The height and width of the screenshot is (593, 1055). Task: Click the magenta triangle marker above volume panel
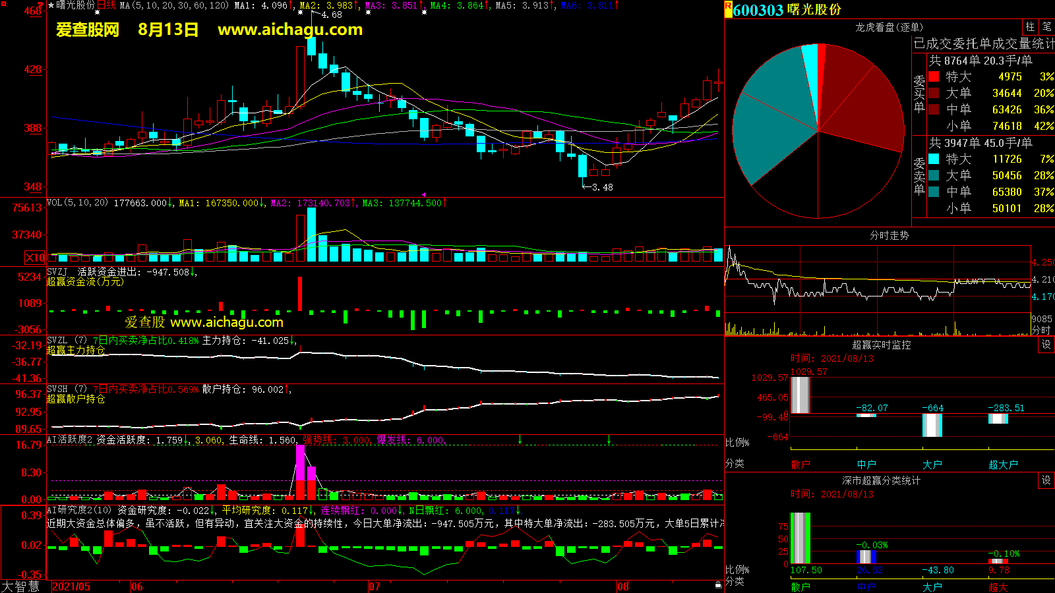[x=423, y=194]
